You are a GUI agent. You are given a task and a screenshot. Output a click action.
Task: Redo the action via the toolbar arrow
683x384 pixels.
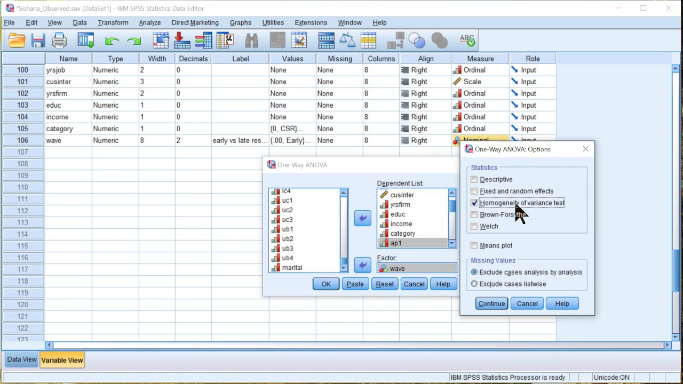click(133, 41)
